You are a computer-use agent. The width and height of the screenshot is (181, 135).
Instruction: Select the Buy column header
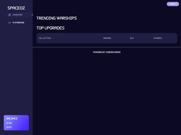132,38
